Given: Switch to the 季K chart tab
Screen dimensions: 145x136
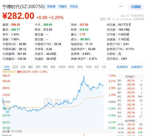Looking at the screenshot, I should pyautogui.click(x=45, y=67).
